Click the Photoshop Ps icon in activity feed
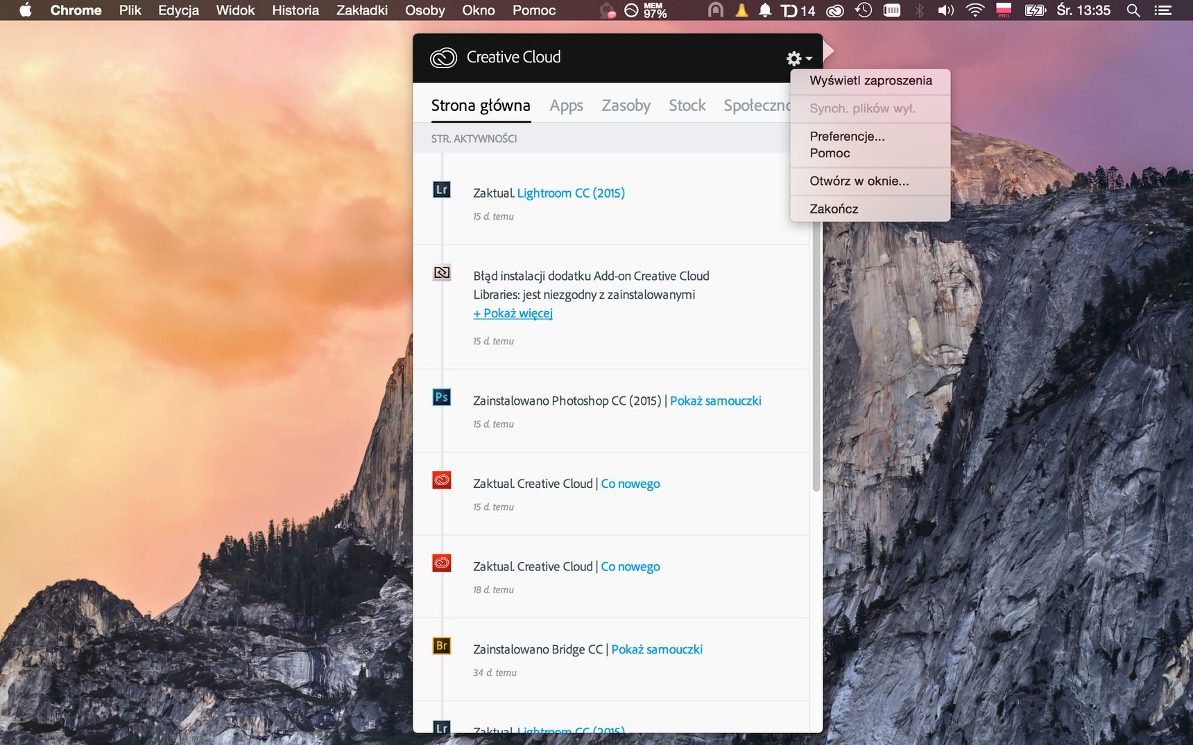This screenshot has height=745, width=1193. point(441,397)
